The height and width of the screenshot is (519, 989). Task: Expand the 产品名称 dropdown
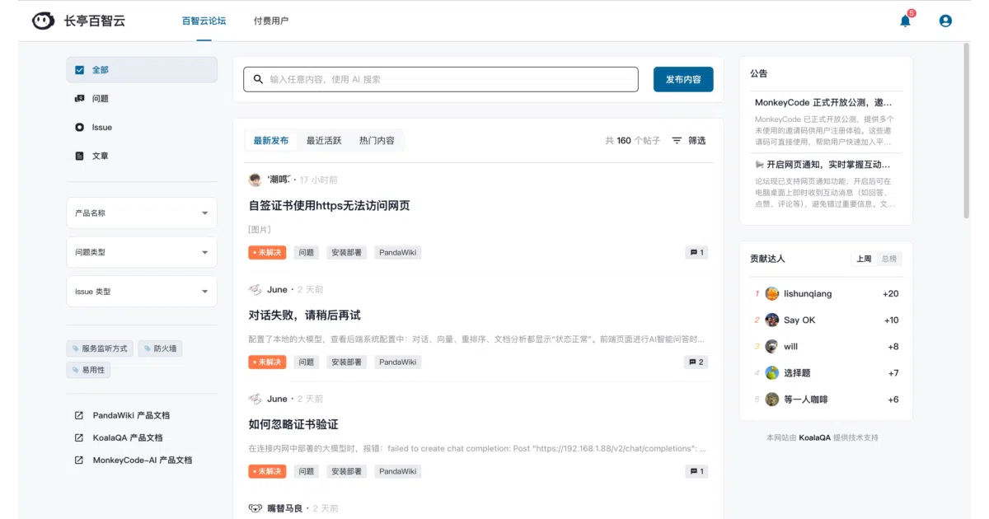142,213
